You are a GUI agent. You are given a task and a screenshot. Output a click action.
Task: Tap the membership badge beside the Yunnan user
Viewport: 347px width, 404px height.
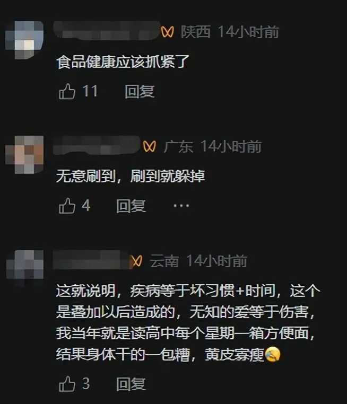tap(137, 261)
